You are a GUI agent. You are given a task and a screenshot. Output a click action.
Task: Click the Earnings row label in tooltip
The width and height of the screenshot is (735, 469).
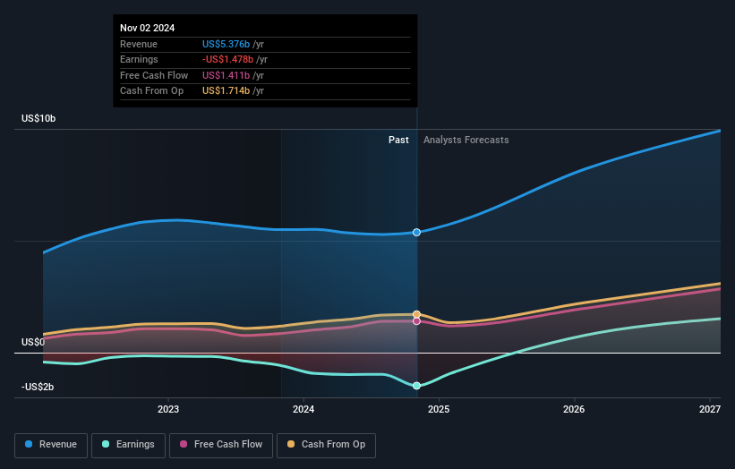139,59
